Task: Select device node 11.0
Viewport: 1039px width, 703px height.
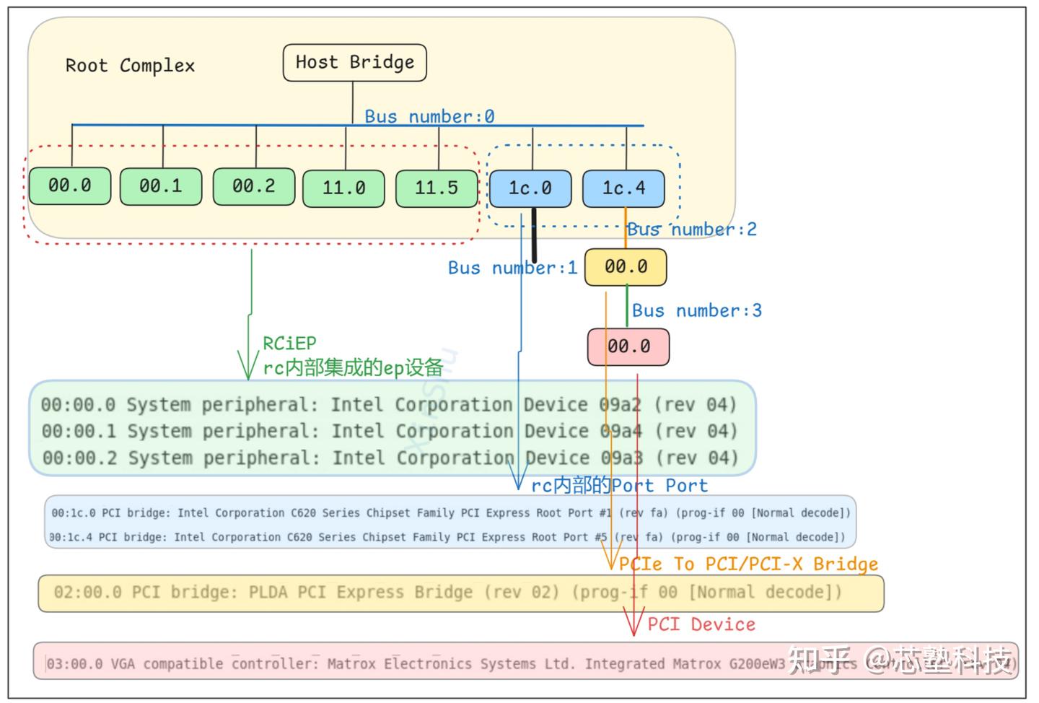Action: tap(343, 188)
